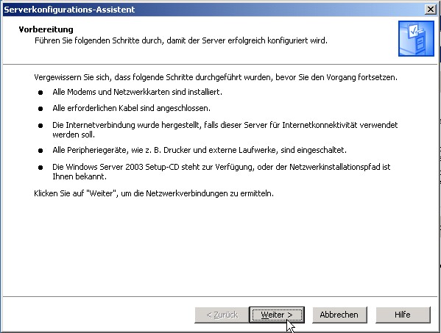Click the bullet before Windows Server 2003 Setup-CD
The height and width of the screenshot is (333, 441).
(40, 168)
